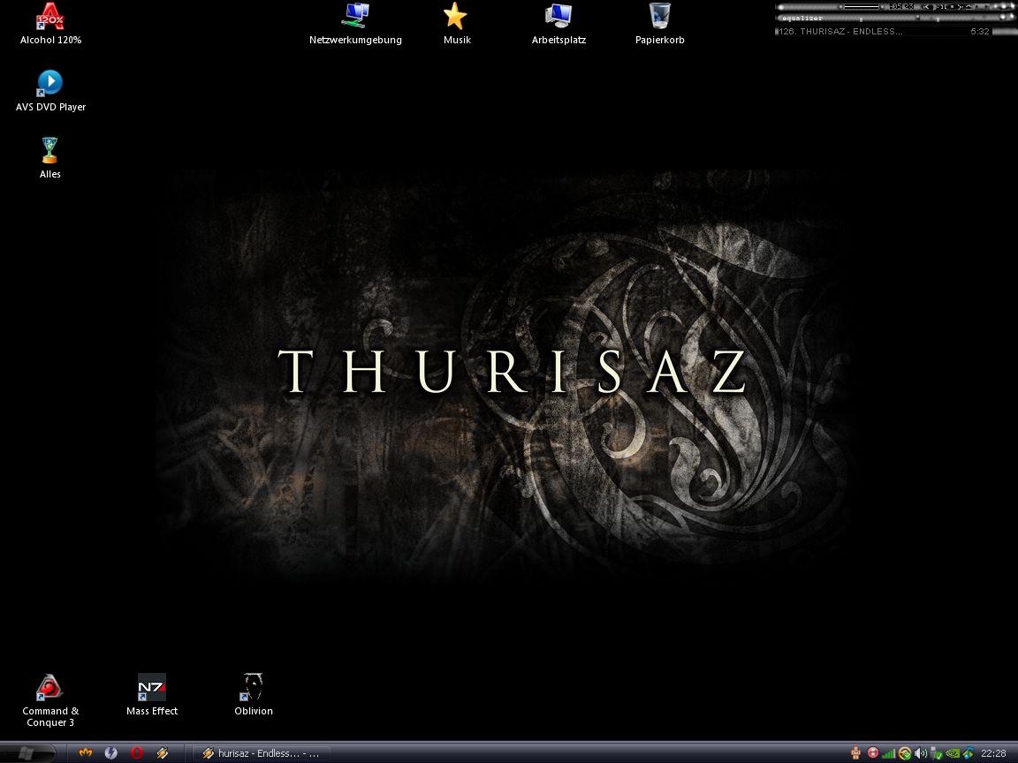
Task: Open the NVIDIA tray icon
Action: (953, 753)
